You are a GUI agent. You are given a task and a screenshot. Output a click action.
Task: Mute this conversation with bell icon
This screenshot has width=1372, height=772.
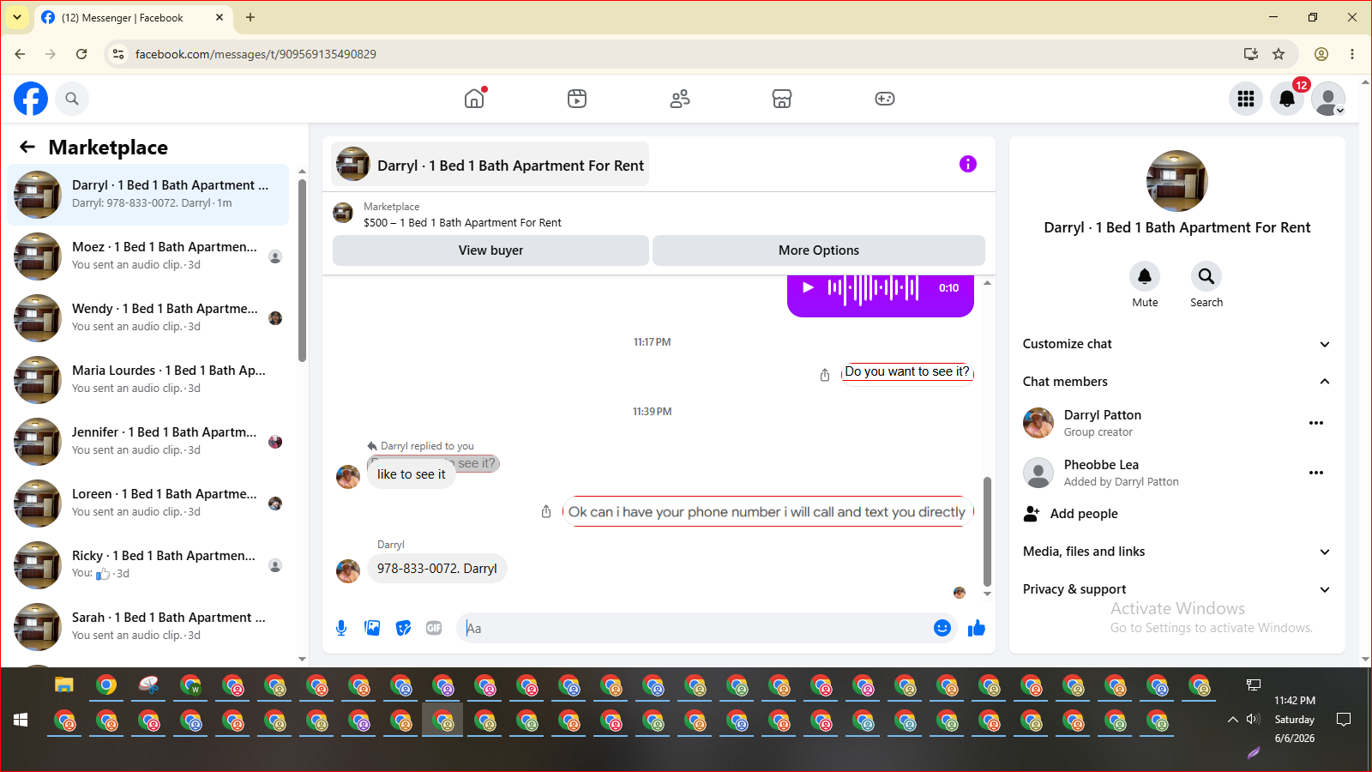tap(1145, 276)
